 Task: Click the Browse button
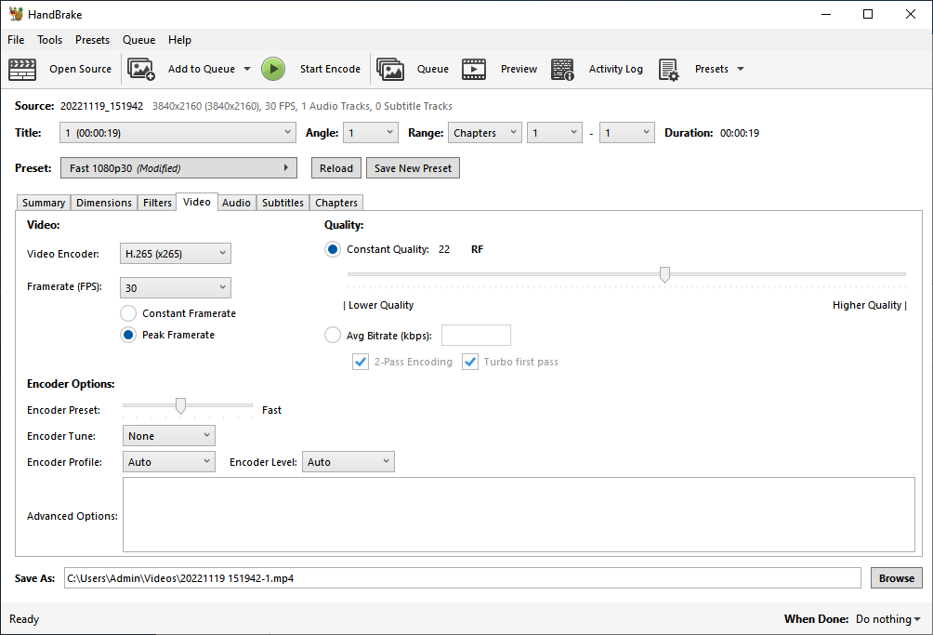point(896,578)
